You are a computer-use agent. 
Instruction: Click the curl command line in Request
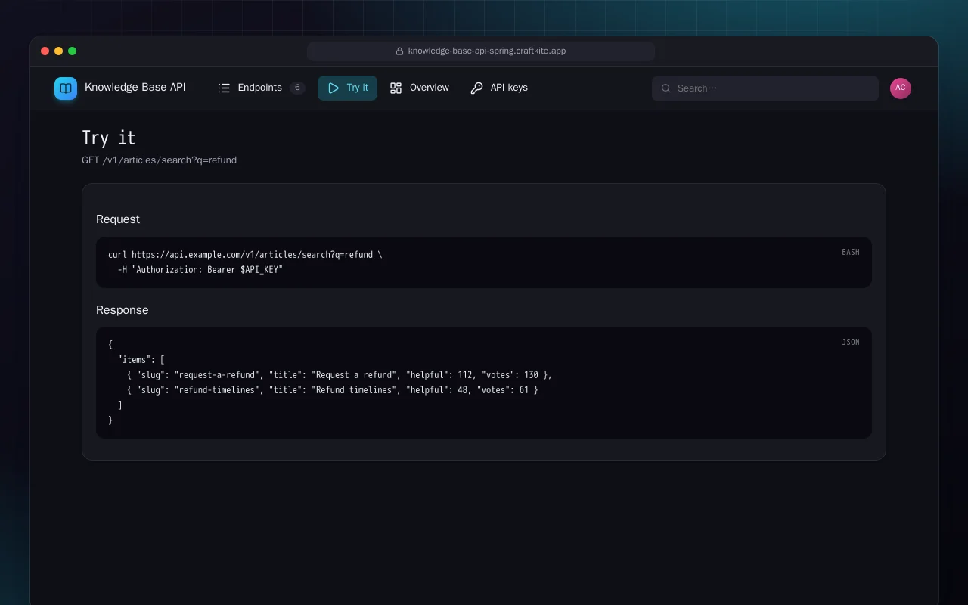point(245,255)
